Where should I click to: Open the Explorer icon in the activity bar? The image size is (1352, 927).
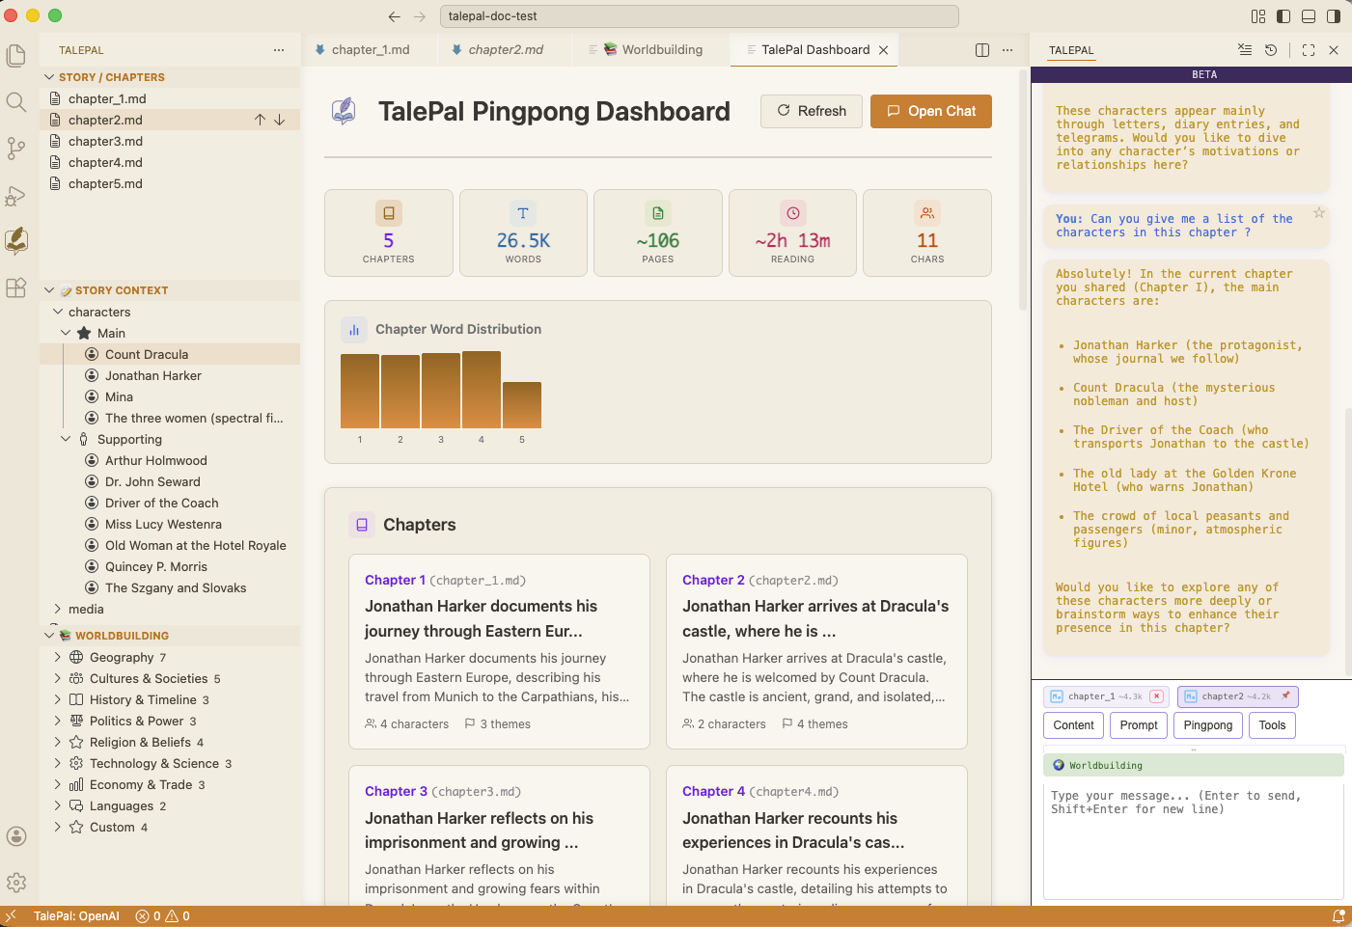15,56
